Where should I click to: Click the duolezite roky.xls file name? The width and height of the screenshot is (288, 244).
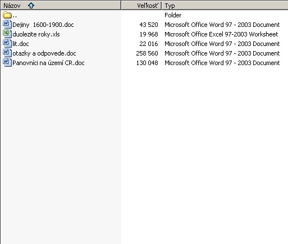pyautogui.click(x=36, y=34)
